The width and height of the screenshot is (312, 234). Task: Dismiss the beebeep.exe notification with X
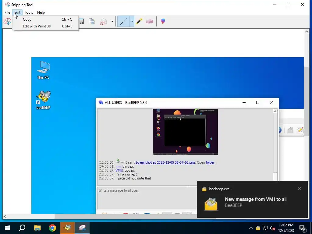click(x=299, y=189)
